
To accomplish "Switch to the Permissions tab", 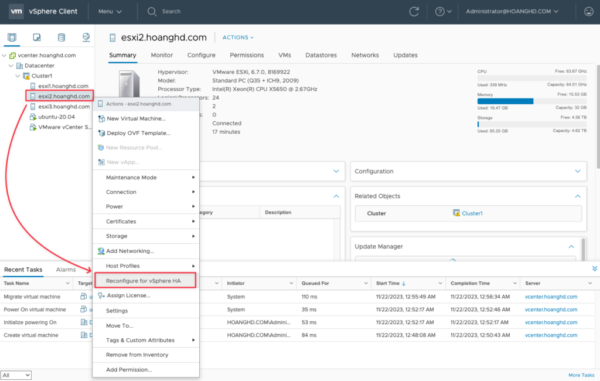I will [247, 55].
